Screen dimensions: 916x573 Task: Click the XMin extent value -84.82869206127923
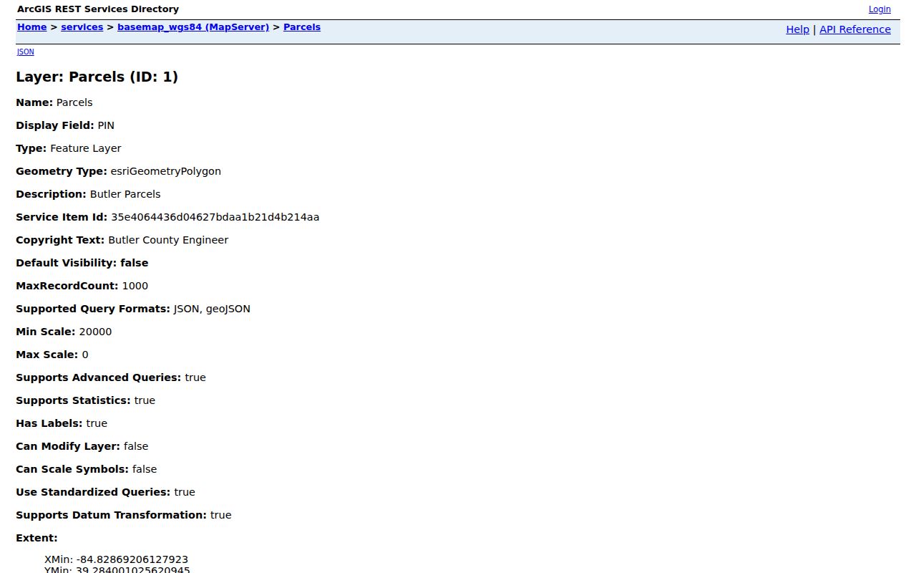click(131, 559)
